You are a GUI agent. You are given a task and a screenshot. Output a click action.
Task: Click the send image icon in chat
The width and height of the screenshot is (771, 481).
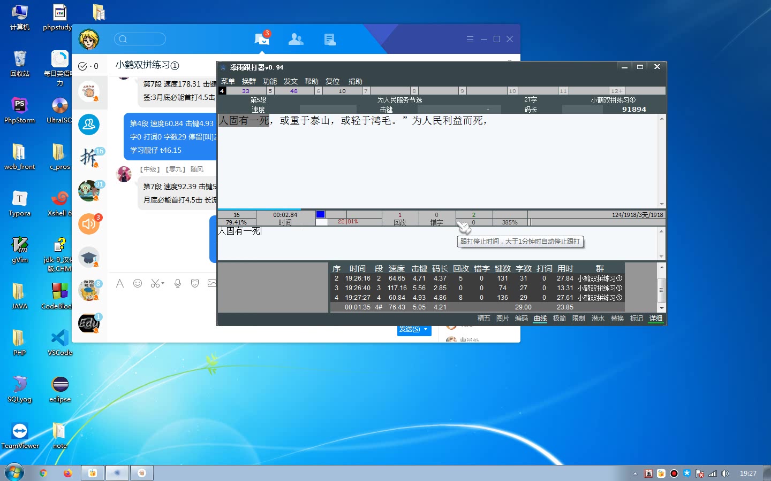tap(212, 283)
